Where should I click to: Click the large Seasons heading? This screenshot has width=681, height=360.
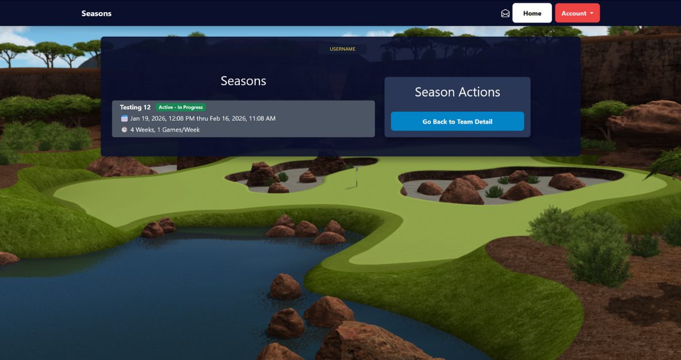click(243, 81)
